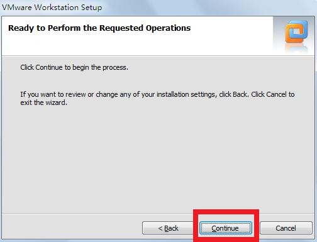Click the VMware Workstation logo icon
Screen dimensions: 317x242
click(296, 31)
